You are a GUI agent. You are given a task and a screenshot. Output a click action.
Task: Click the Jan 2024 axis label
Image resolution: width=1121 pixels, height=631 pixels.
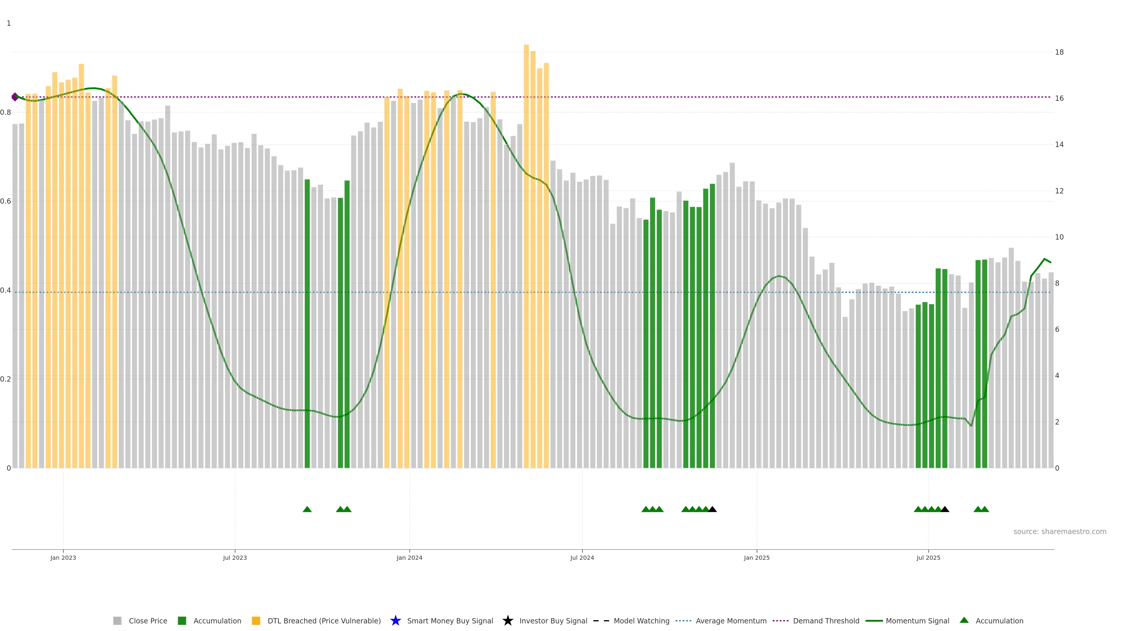click(409, 557)
